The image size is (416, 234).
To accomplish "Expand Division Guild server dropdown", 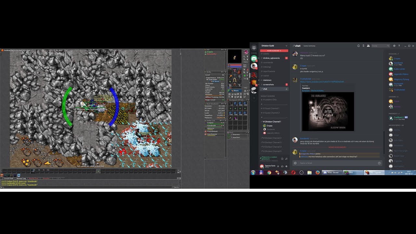I will tap(286, 46).
